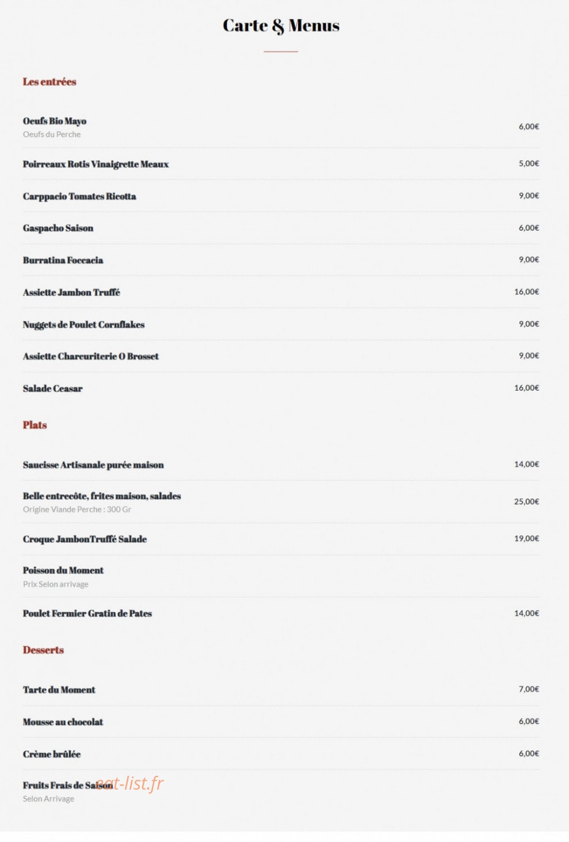Click Saucisse Artisanale purée maison
Image resolution: width=569 pixels, height=842 pixels.
(93, 465)
